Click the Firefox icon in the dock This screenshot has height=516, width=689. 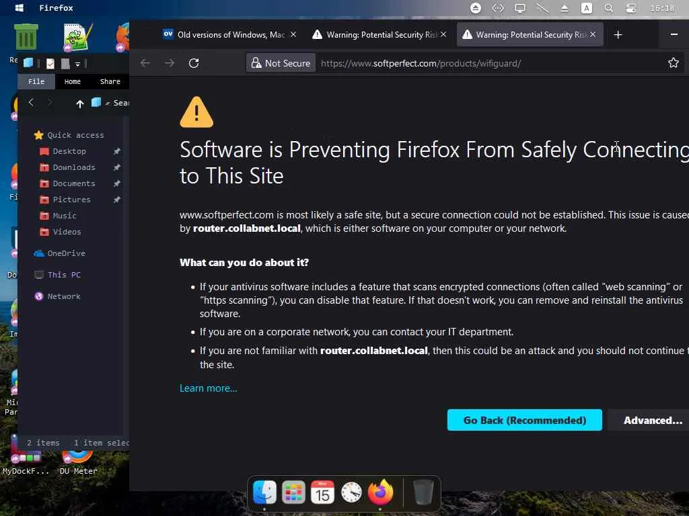[380, 492]
